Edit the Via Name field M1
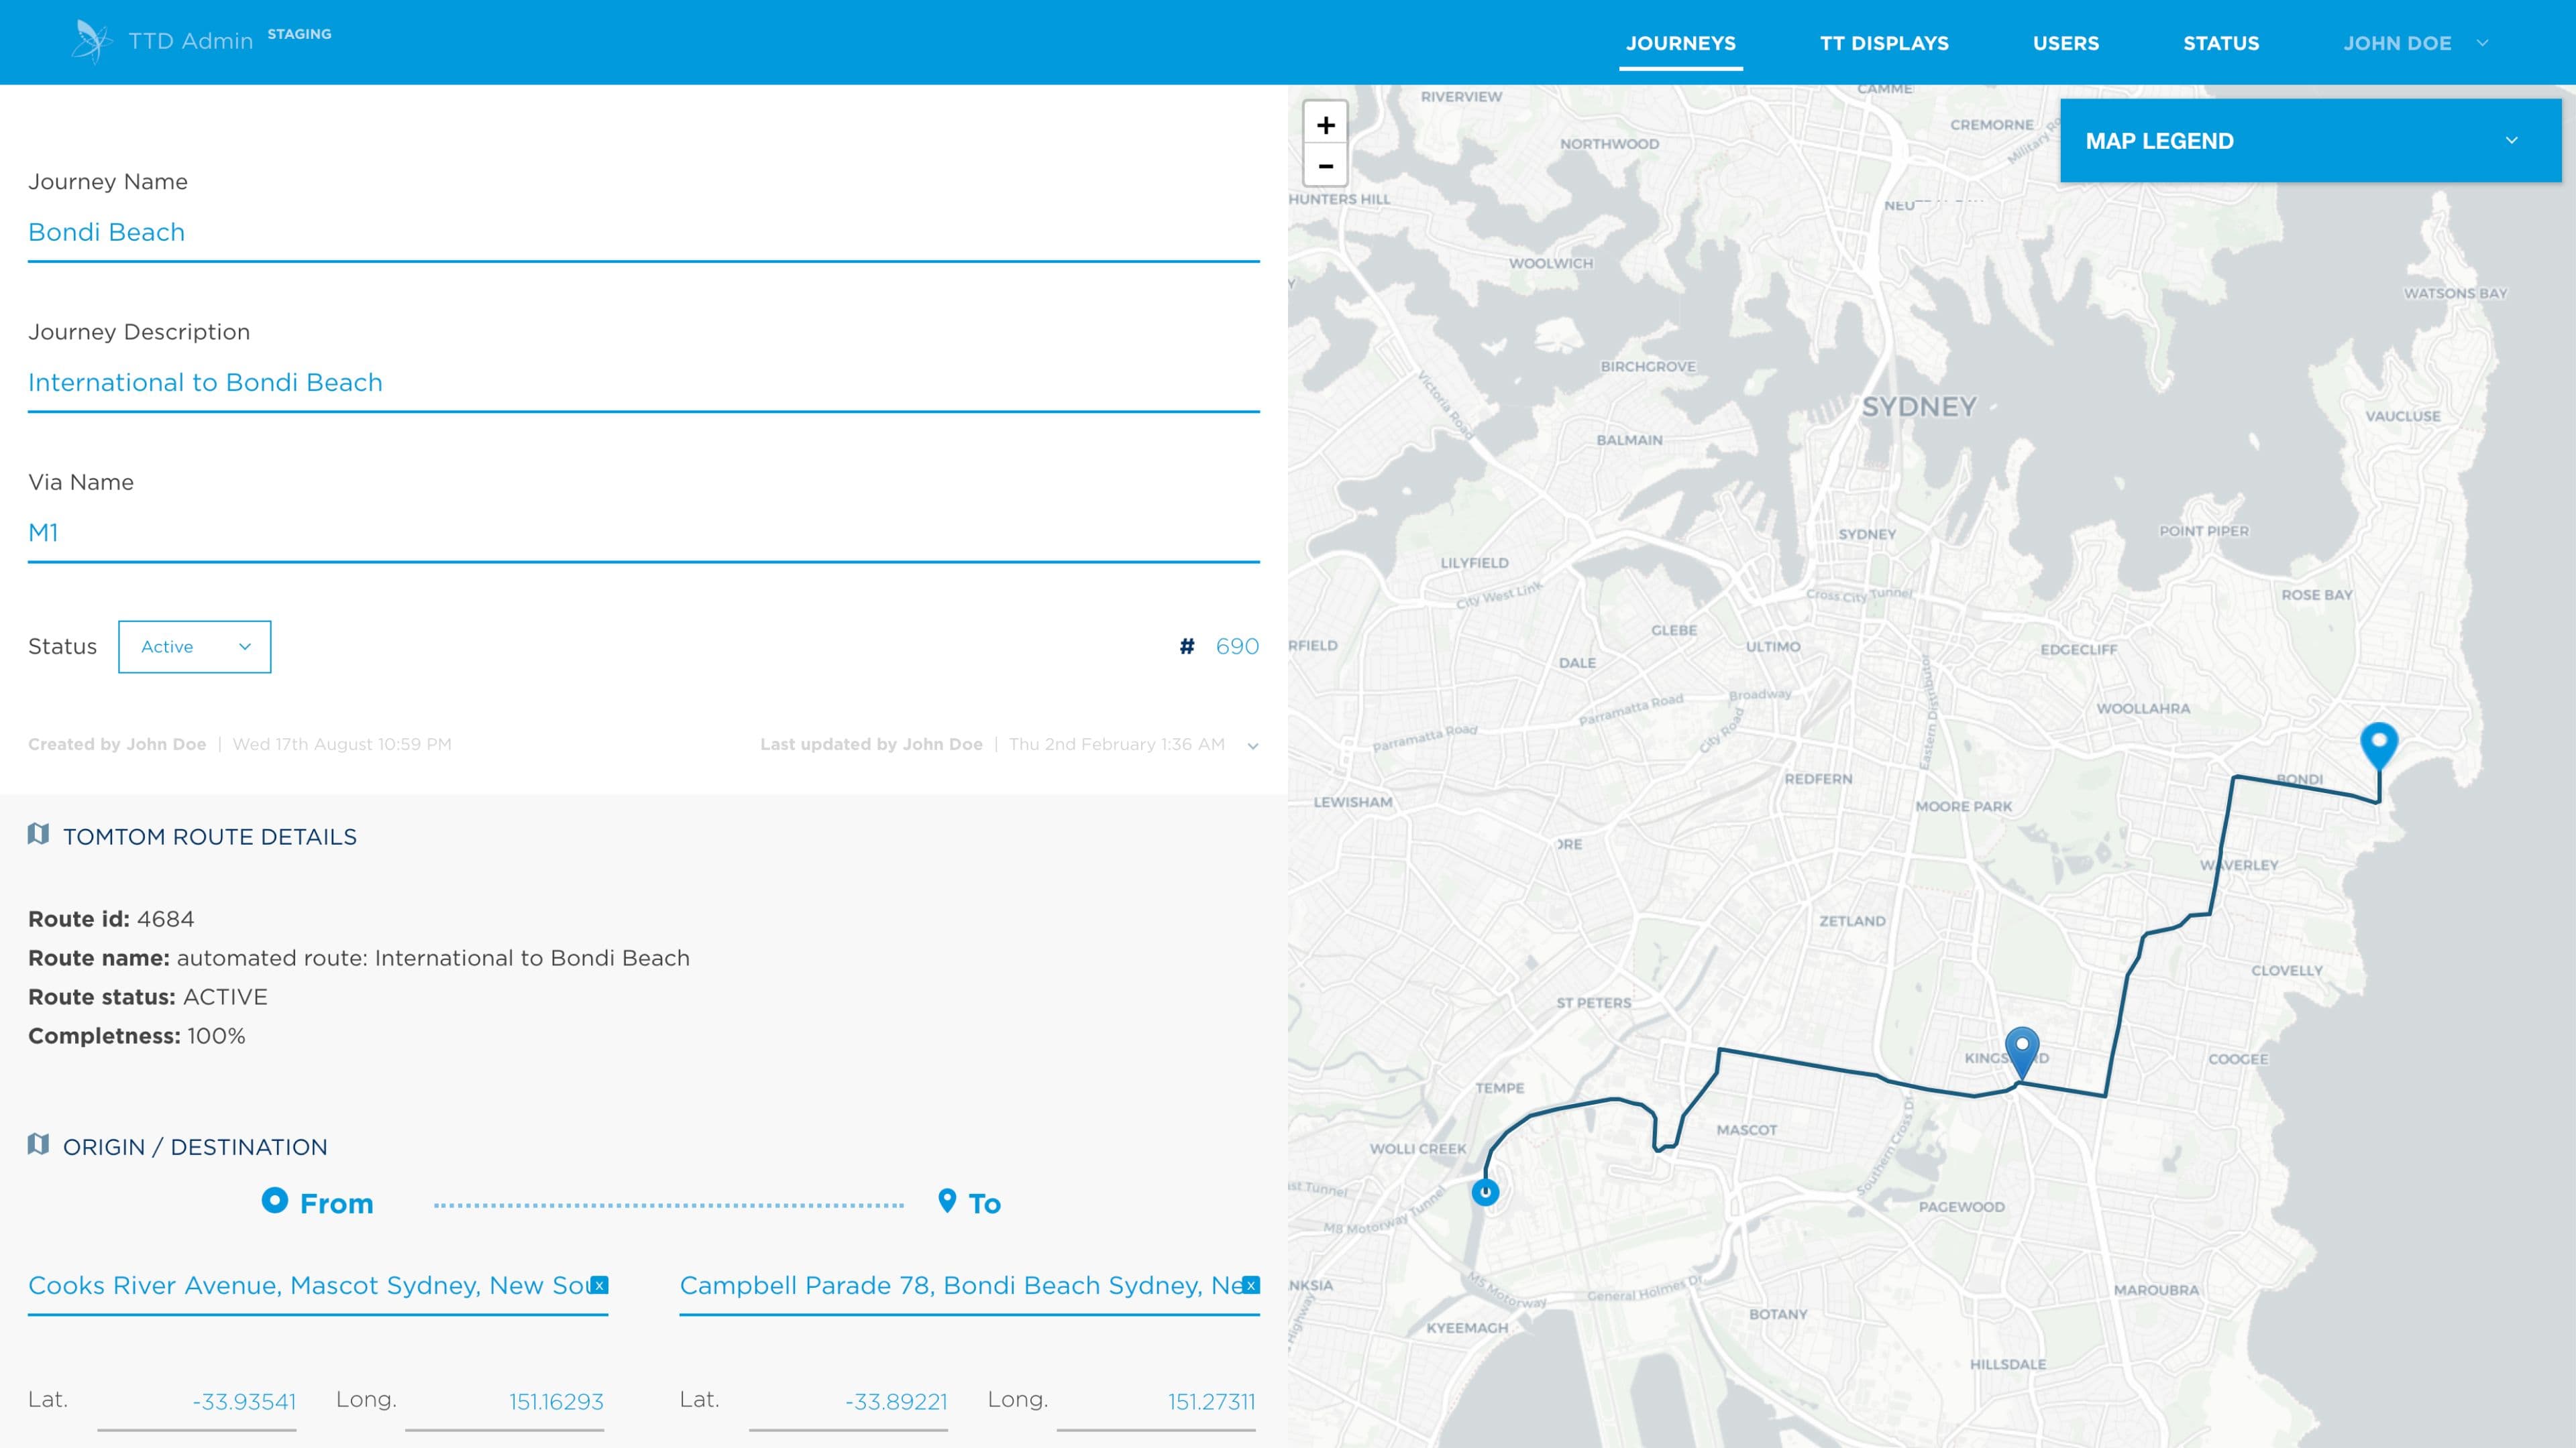Screen dimensions: 2576x1448 (644, 533)
